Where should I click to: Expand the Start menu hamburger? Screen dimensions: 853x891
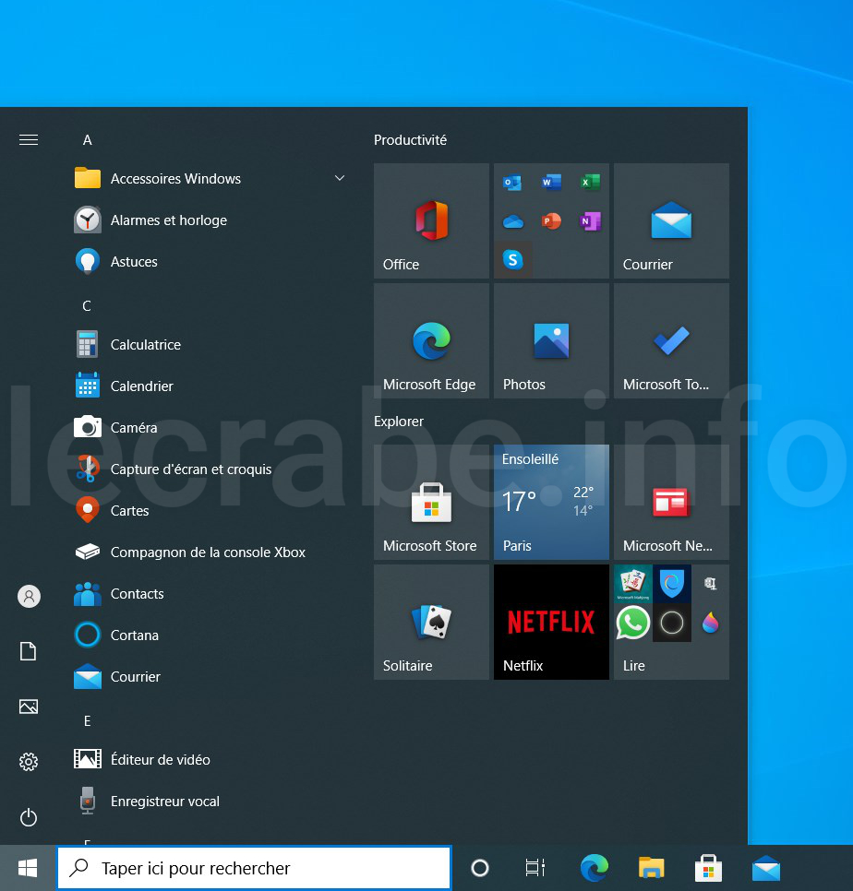pos(29,140)
